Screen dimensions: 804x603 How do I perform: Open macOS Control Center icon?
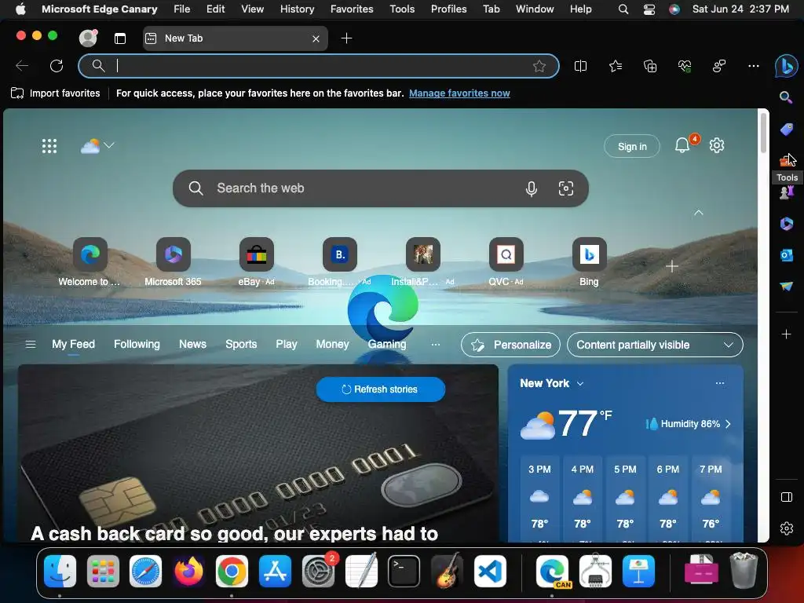click(x=649, y=9)
